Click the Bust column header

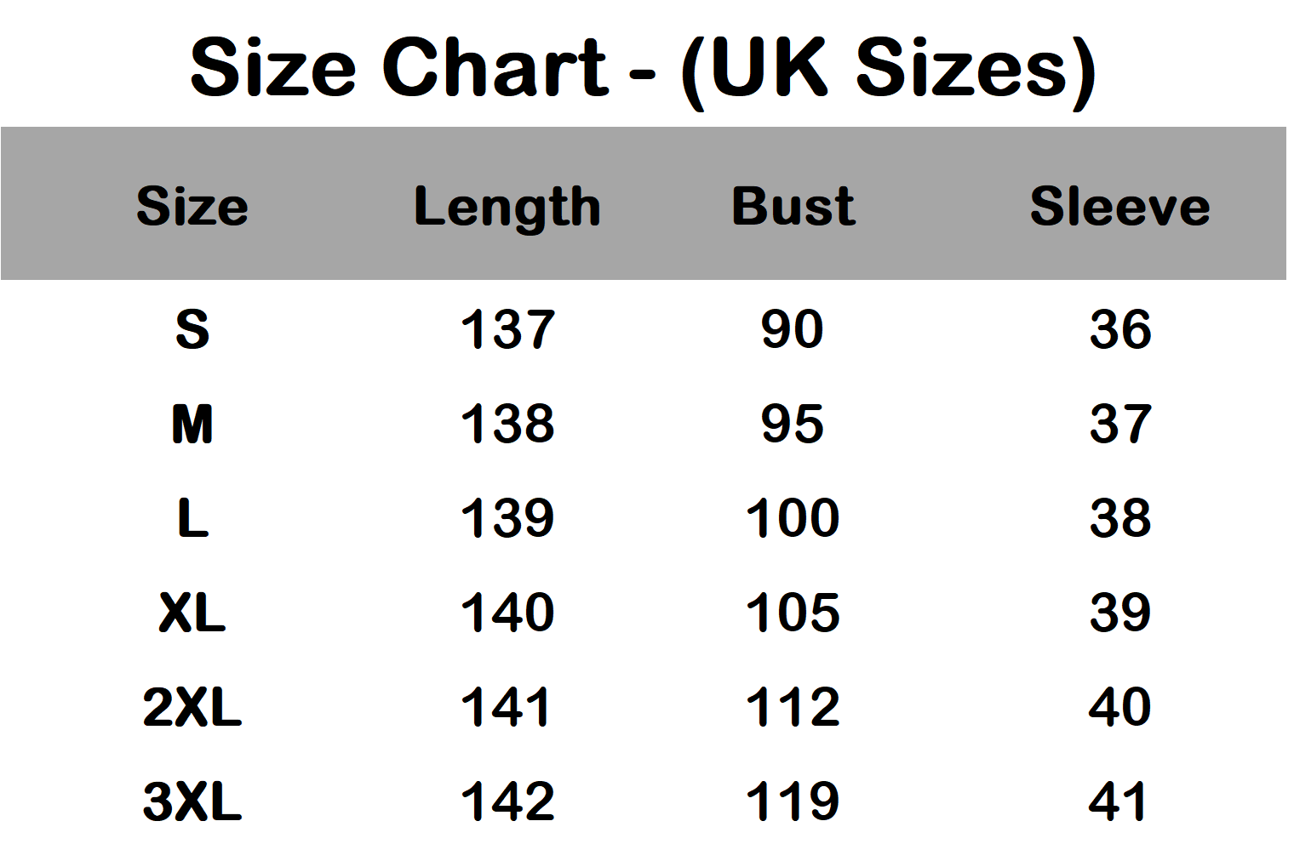[x=793, y=206]
